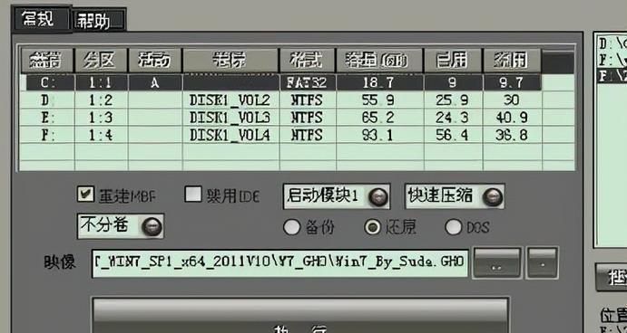Click DISK1_VOL4 volume label cell
627x333 pixels.
[x=230, y=135]
